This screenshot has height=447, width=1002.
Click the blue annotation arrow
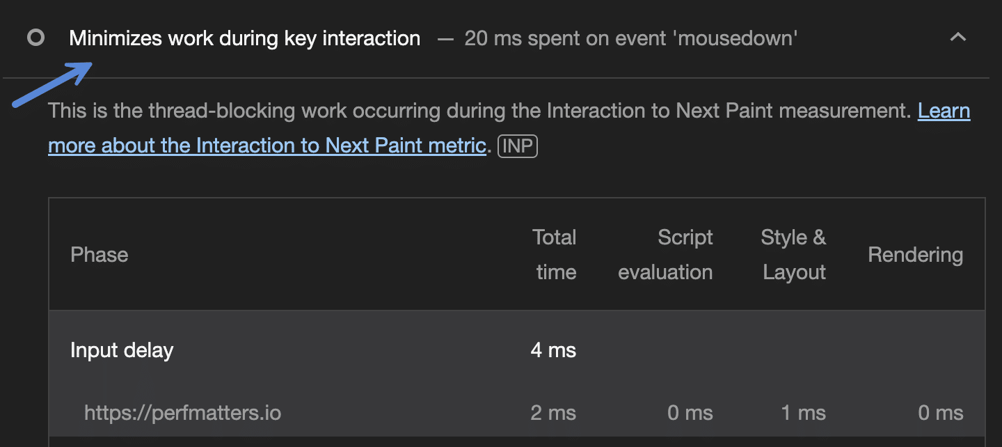[53, 85]
